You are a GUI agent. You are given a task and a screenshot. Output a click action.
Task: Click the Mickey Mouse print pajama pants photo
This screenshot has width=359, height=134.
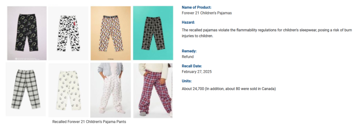pos(111,33)
